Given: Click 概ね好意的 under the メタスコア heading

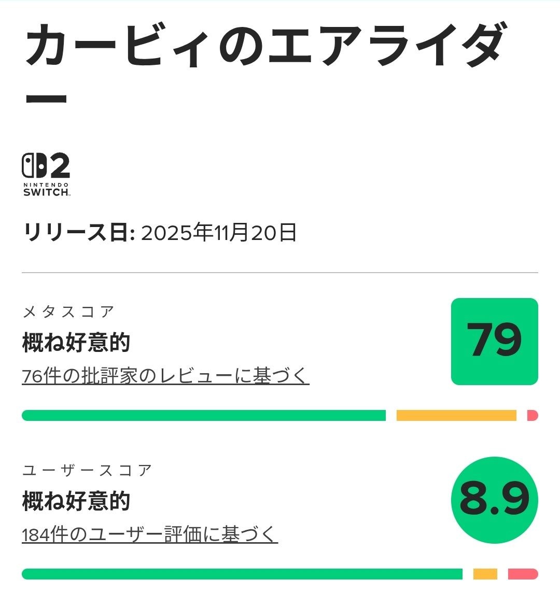Looking at the screenshot, I should (76, 343).
